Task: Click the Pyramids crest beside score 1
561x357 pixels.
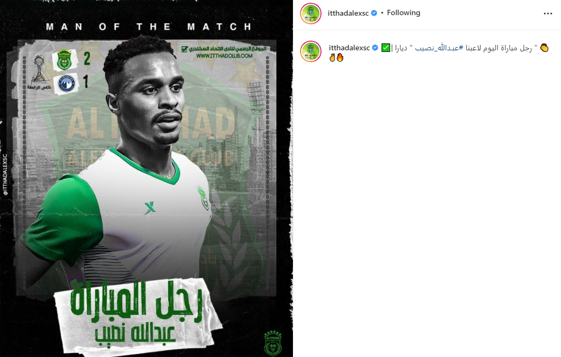Action: (66, 84)
